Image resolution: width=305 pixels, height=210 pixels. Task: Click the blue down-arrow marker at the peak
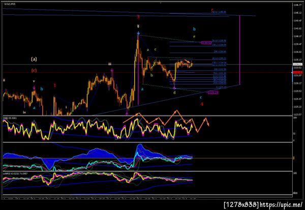[x=138, y=33]
